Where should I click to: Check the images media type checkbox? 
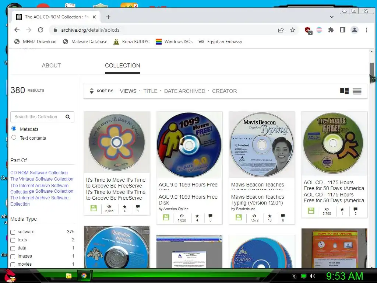tap(13, 256)
